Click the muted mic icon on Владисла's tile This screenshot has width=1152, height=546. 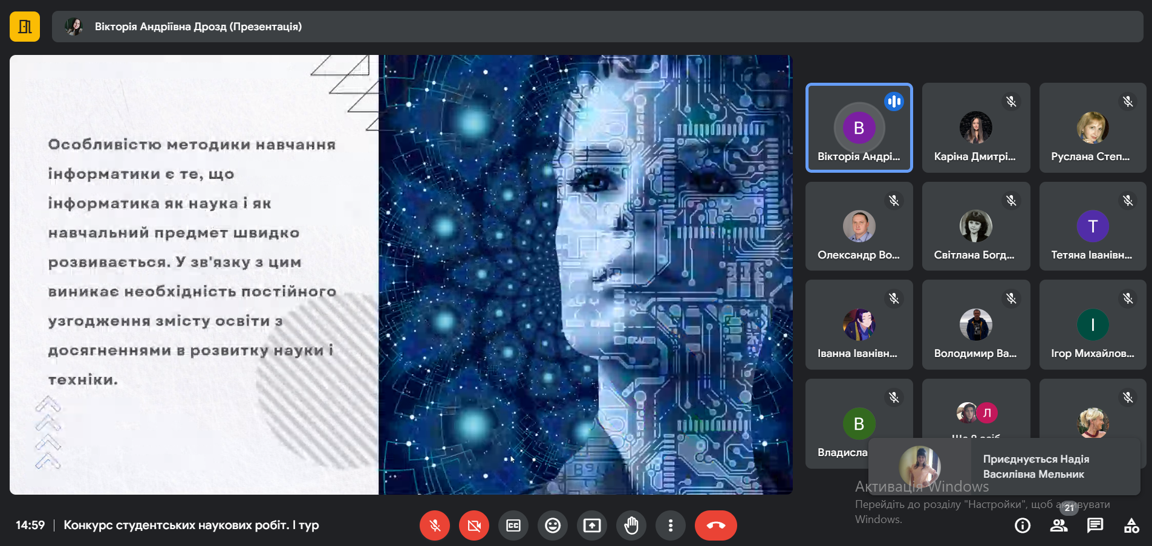tap(894, 397)
